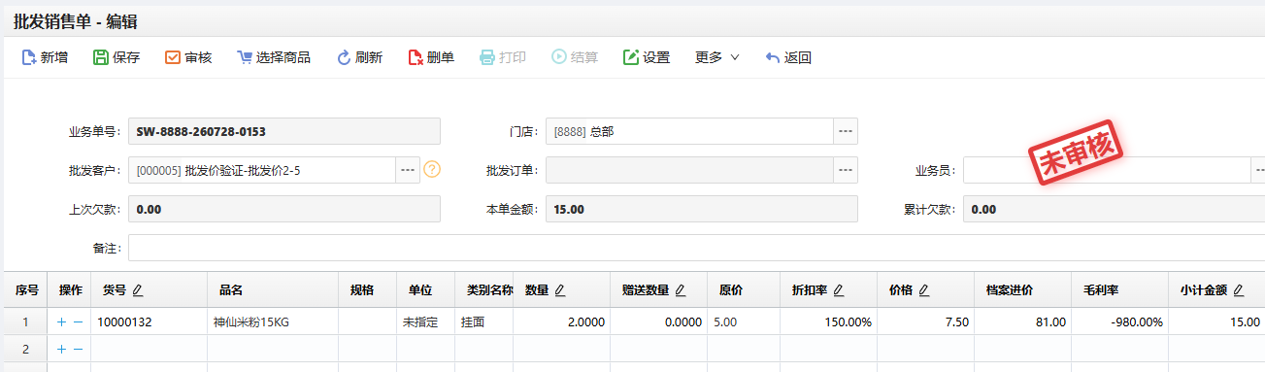Click price cell 7.50
This screenshot has height=372, width=1265.
click(926, 321)
